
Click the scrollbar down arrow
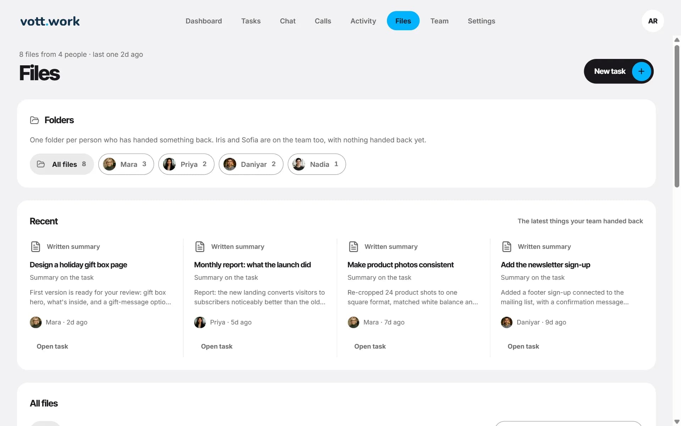pyautogui.click(x=677, y=422)
